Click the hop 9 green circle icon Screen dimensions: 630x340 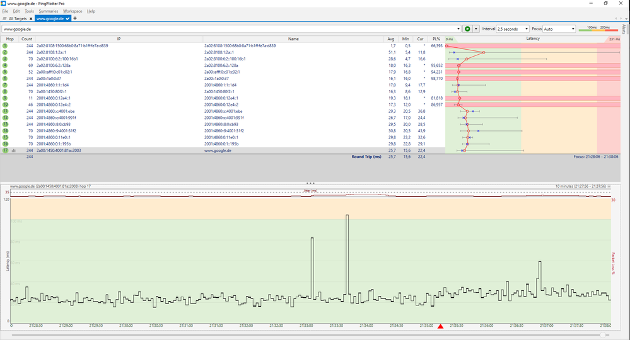click(5, 98)
